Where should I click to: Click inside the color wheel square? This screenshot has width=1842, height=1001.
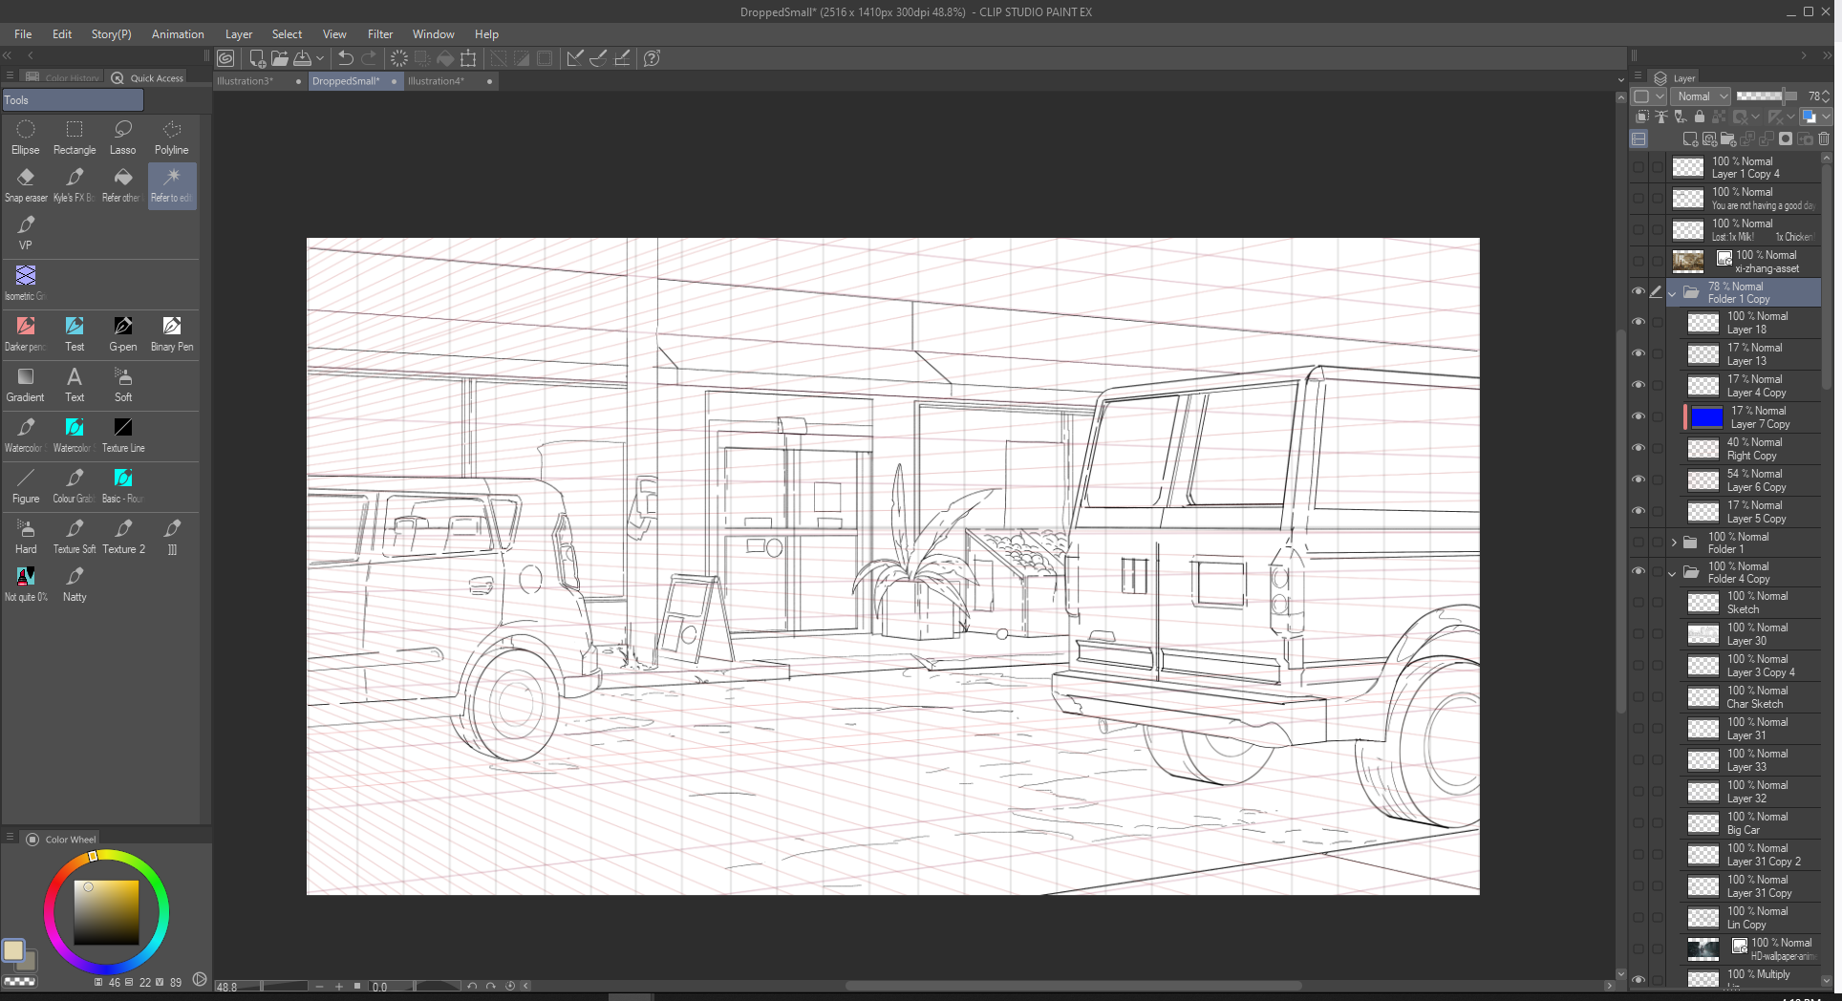click(x=107, y=912)
